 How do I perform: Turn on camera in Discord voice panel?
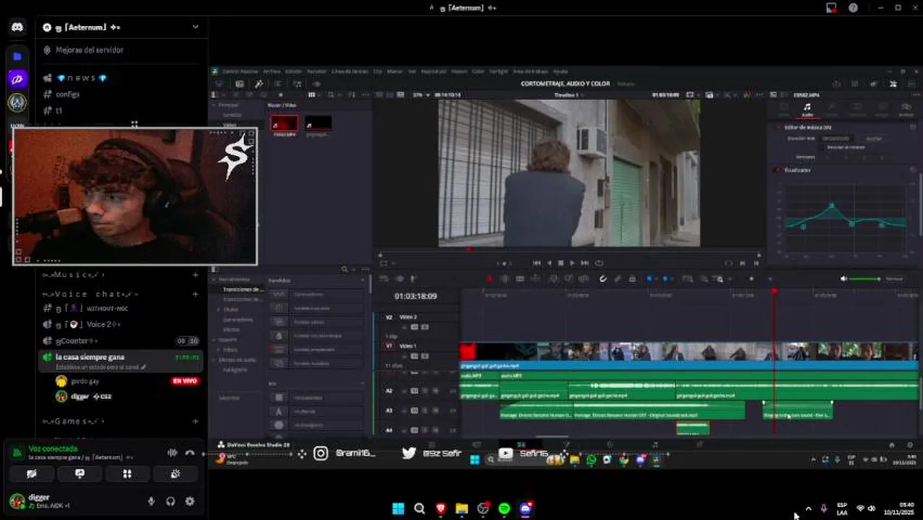[x=32, y=474]
